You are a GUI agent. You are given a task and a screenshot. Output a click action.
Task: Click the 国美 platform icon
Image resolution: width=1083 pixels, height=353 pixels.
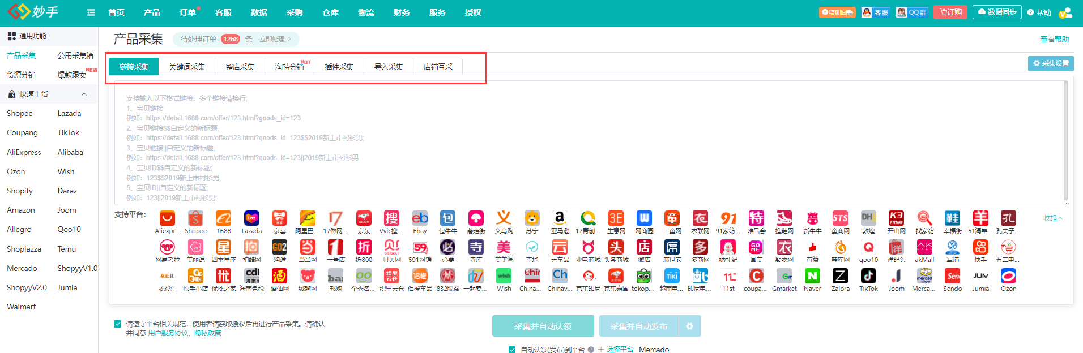tap(756, 247)
